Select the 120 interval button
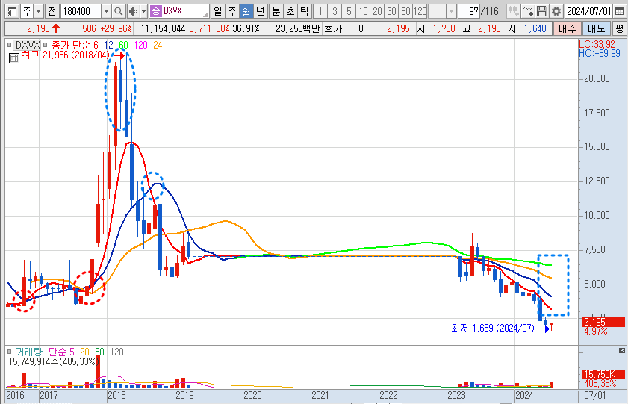This screenshot has width=628, height=404. [420, 11]
